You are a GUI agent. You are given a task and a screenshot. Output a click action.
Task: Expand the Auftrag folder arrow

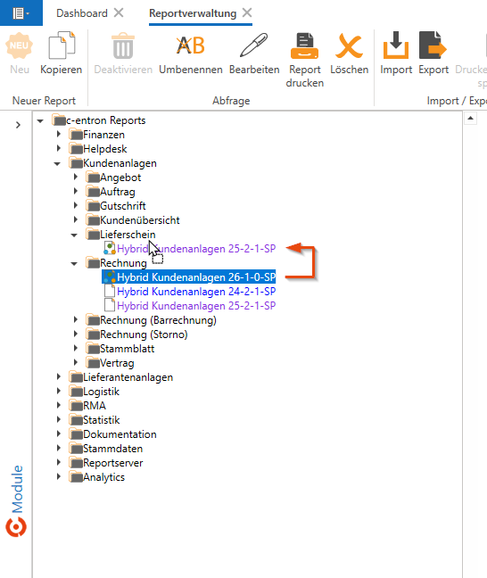pyautogui.click(x=76, y=191)
